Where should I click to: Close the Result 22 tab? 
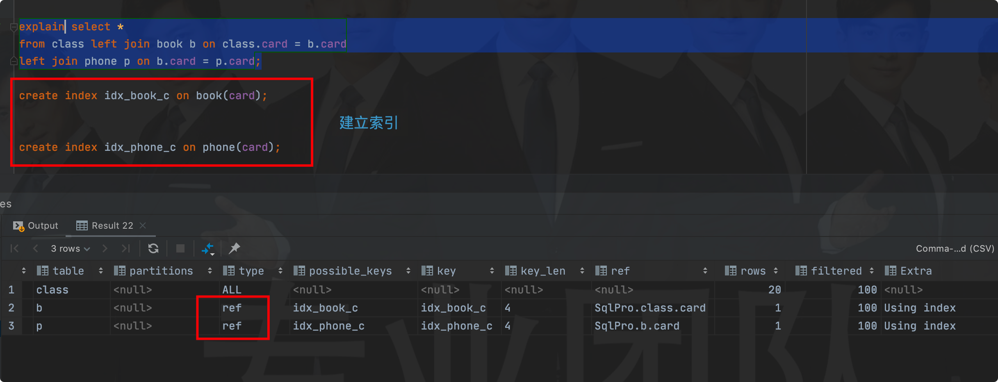pyautogui.click(x=143, y=225)
